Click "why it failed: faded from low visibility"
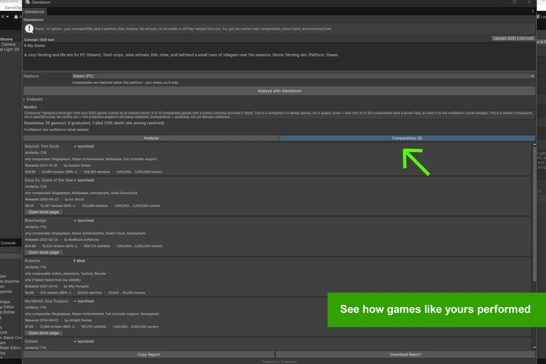The height and width of the screenshot is (364, 546). click(53, 280)
